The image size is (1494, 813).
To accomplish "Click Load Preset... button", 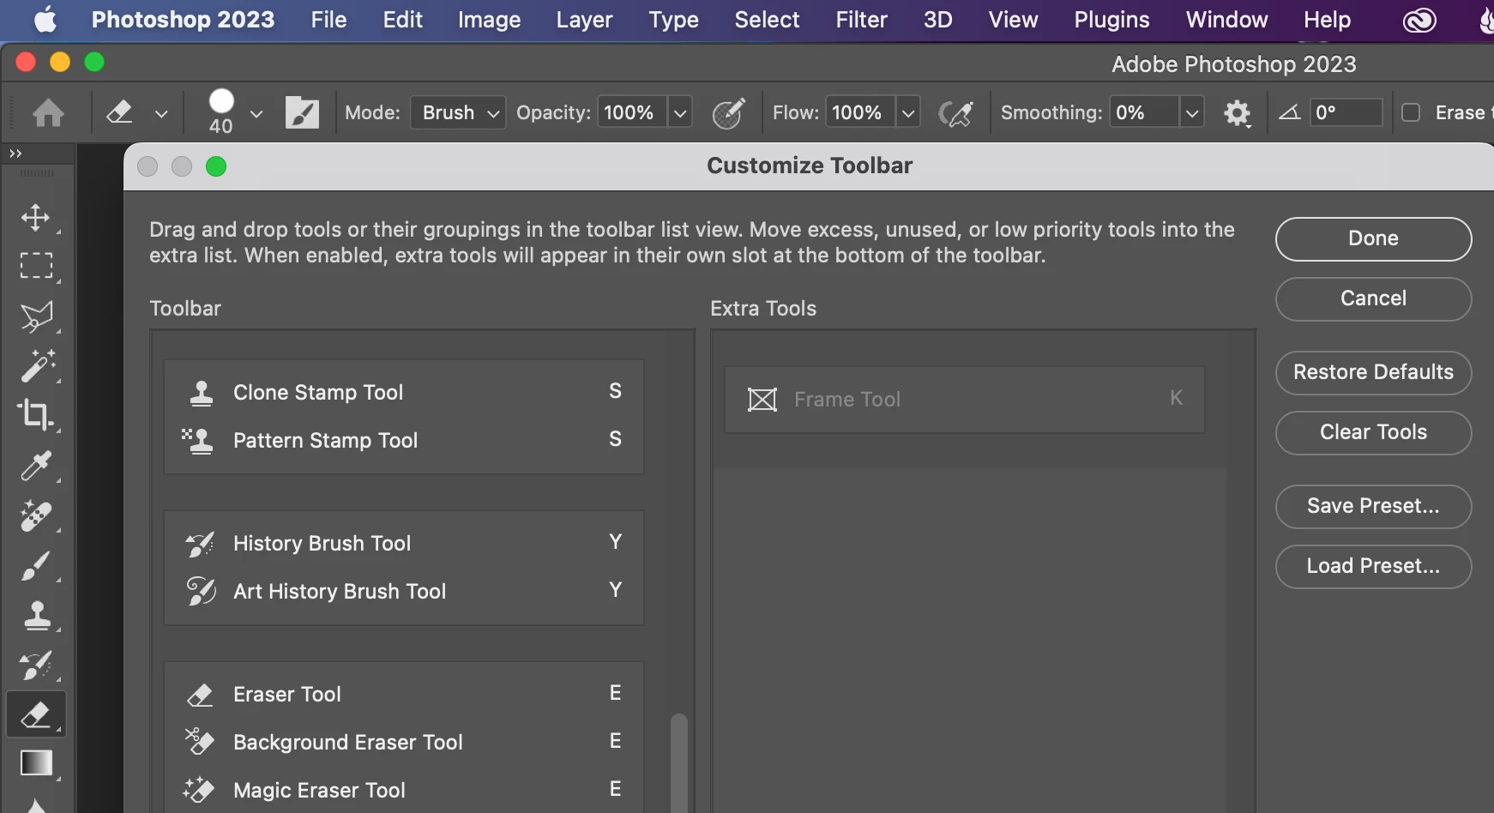I will pos(1373,566).
